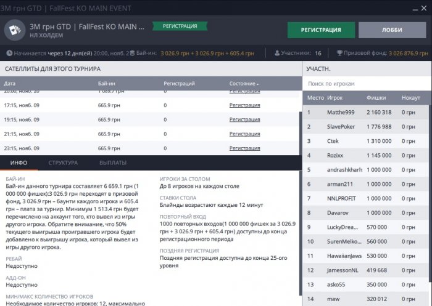Open the СТРУКТУРА tab

point(63,163)
